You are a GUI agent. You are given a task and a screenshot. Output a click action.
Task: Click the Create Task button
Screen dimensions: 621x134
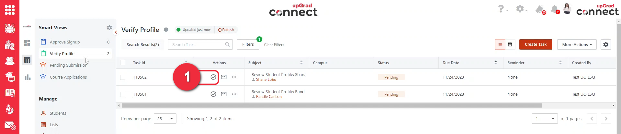click(535, 44)
